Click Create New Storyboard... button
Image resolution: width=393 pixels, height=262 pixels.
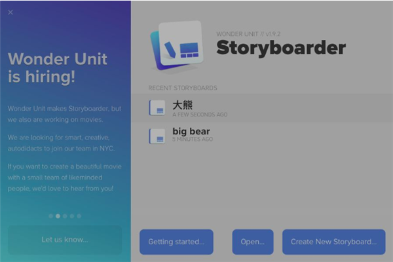pos(334,242)
